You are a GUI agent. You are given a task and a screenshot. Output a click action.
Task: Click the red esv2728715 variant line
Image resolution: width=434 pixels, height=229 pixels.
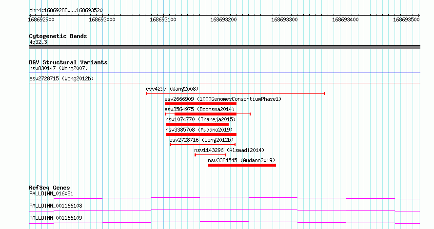click(x=224, y=83)
